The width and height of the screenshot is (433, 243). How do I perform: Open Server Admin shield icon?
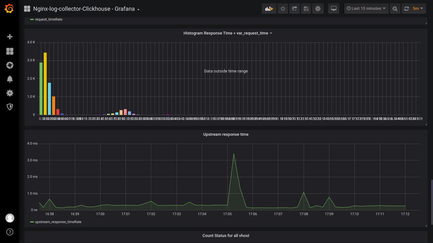click(10, 107)
